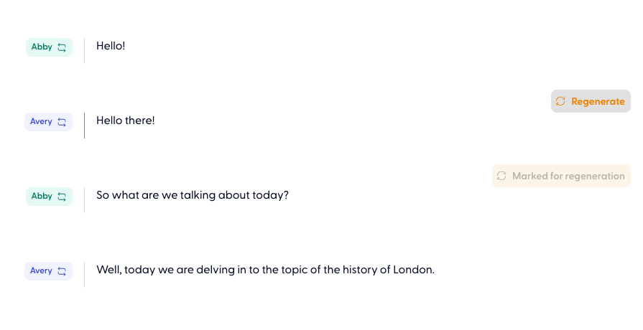Image resolution: width=643 pixels, height=330 pixels.
Task: Click the Abby name label next to "Hello!"
Action: (42, 47)
